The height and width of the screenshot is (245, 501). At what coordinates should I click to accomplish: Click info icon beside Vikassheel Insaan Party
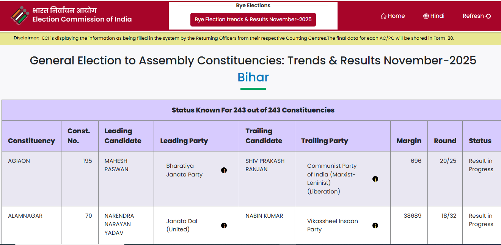tap(375, 226)
